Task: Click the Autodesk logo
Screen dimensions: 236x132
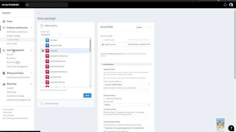Action: coord(10,5)
